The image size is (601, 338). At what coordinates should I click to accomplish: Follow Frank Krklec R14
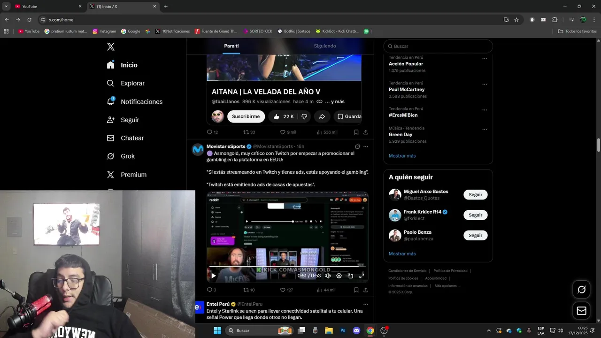(x=475, y=215)
